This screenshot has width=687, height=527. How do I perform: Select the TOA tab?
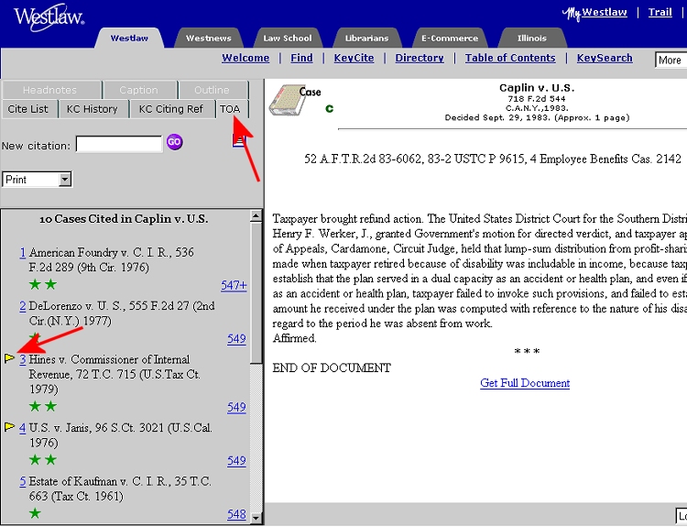[x=230, y=109]
